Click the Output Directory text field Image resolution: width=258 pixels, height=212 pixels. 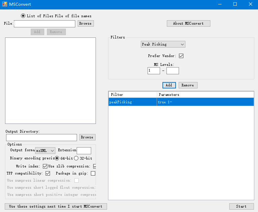click(x=42, y=137)
